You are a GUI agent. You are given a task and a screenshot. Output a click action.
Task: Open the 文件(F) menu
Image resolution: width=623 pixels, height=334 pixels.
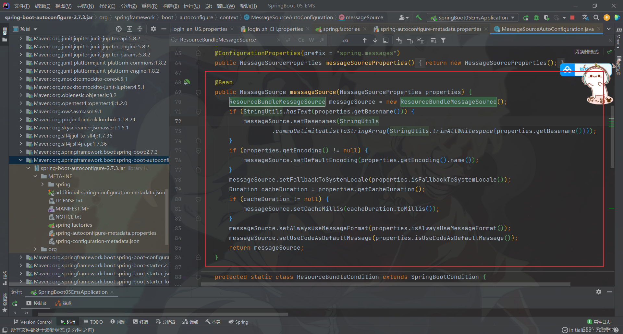22,6
